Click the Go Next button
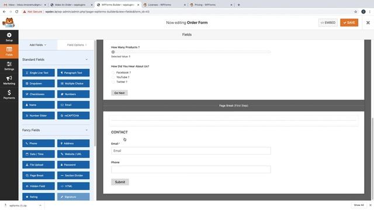374x210 pixels. tap(119, 93)
